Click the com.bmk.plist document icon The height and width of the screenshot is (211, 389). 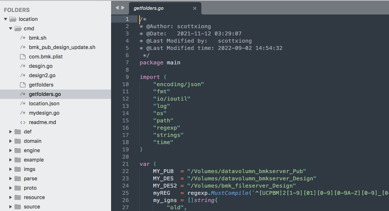23,57
